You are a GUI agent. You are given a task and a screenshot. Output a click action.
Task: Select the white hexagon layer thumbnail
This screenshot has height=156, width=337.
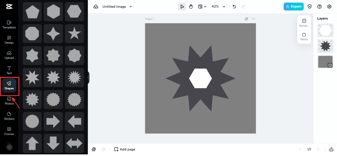pos(325,31)
